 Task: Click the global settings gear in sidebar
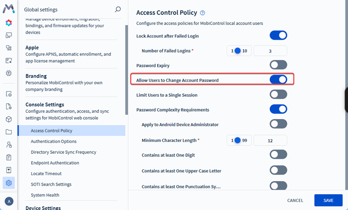click(9, 183)
